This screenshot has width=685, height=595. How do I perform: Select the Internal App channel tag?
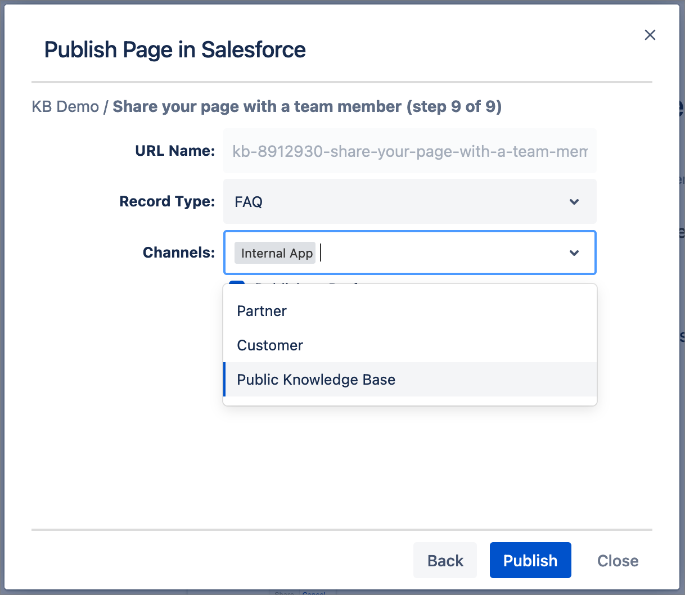[x=276, y=254]
